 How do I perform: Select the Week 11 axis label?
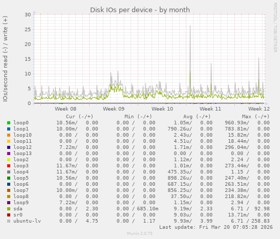210,108
